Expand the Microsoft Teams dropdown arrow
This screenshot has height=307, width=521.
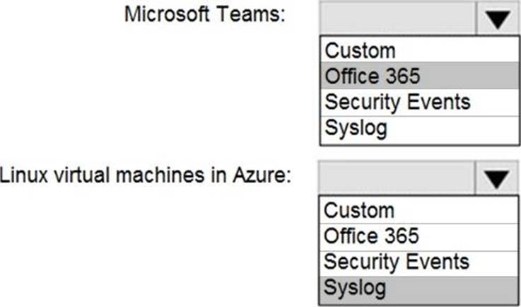(x=498, y=18)
